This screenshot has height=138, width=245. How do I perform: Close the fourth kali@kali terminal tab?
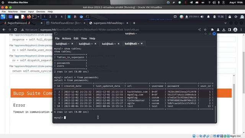[142, 43]
